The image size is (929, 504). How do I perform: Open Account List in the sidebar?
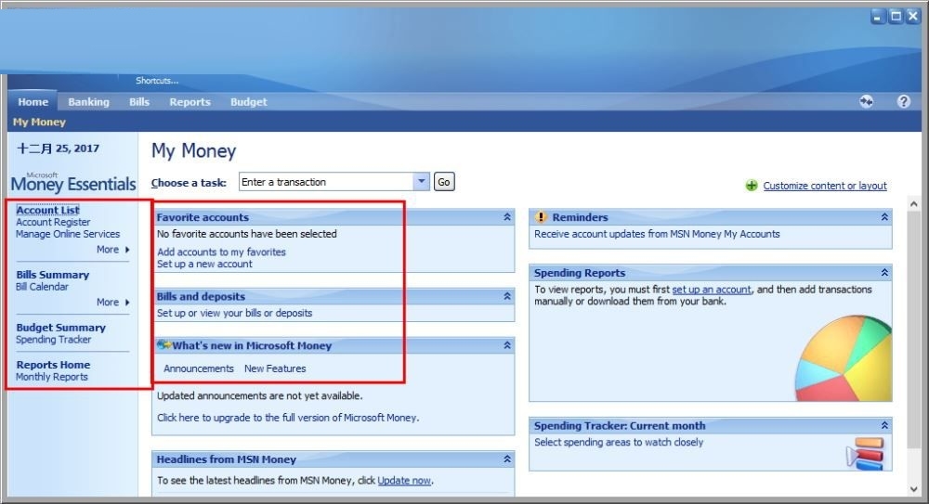[47, 210]
